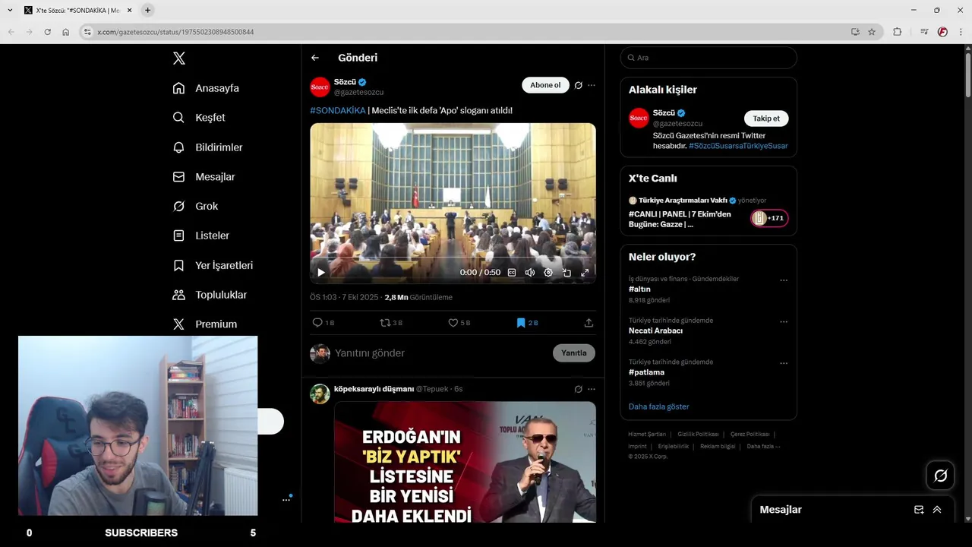972x547 pixels.
Task: Open more options for Necati Arabacı
Action: click(x=784, y=322)
